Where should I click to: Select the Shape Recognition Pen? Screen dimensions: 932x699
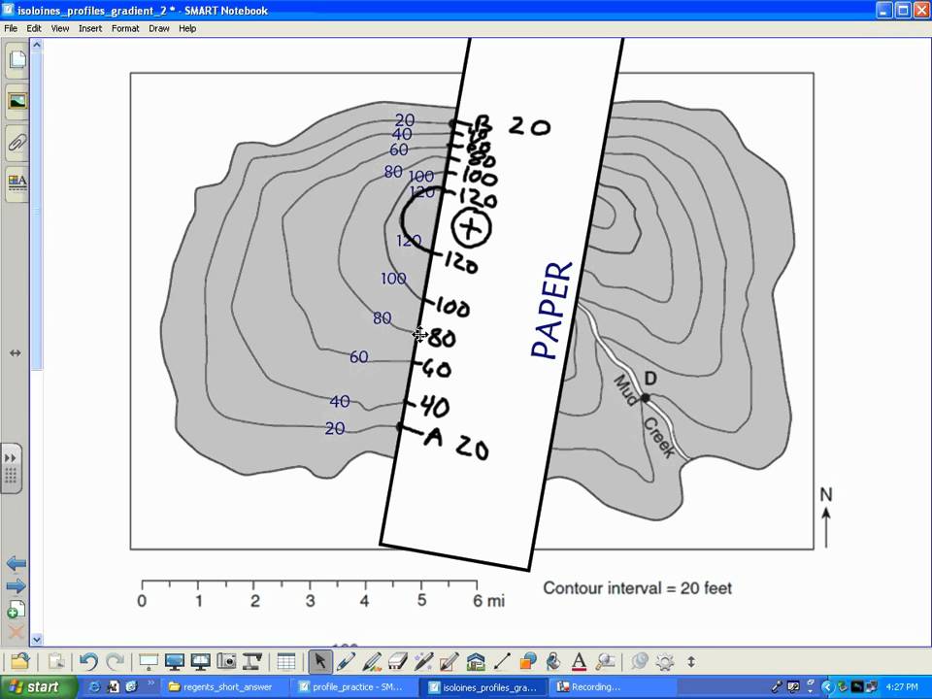click(x=449, y=661)
